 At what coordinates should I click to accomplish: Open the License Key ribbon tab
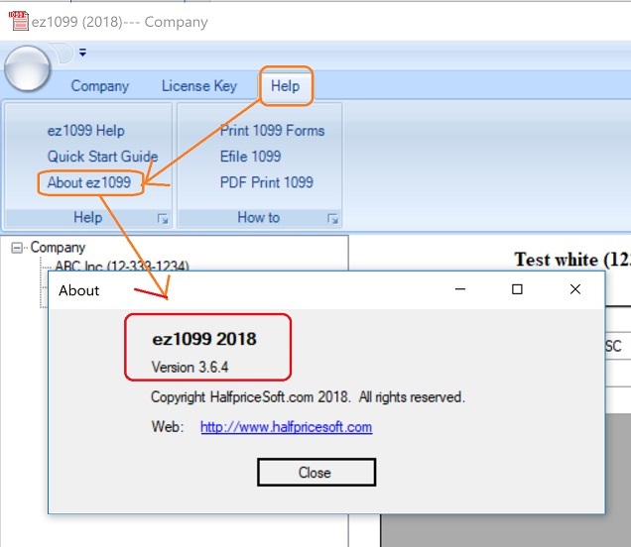(x=199, y=86)
